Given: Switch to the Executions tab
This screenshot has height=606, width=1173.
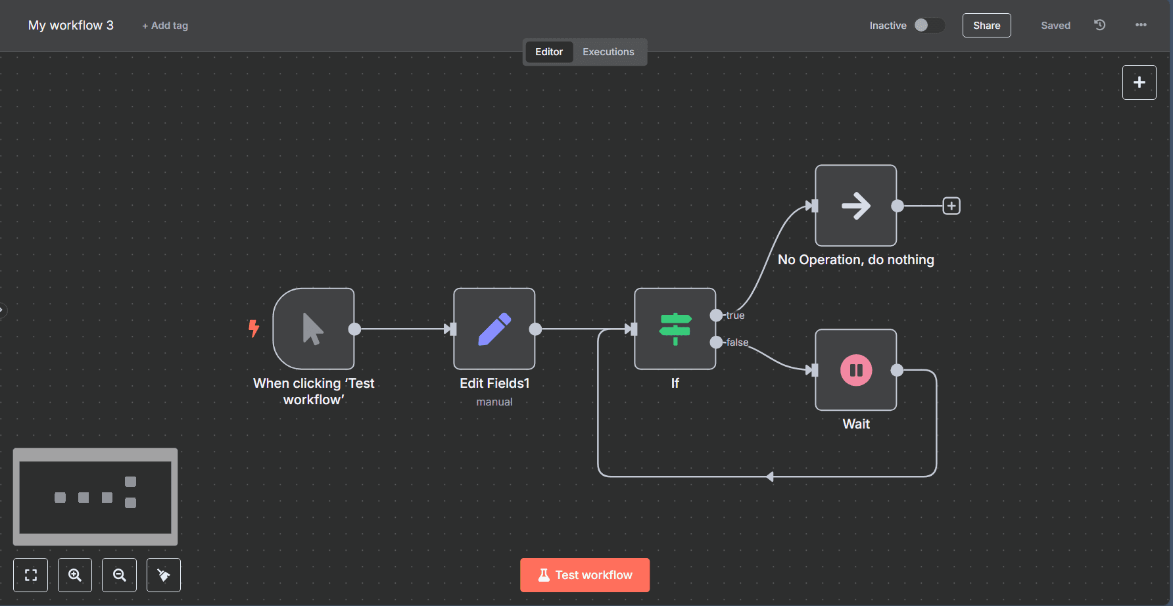Looking at the screenshot, I should click(608, 52).
